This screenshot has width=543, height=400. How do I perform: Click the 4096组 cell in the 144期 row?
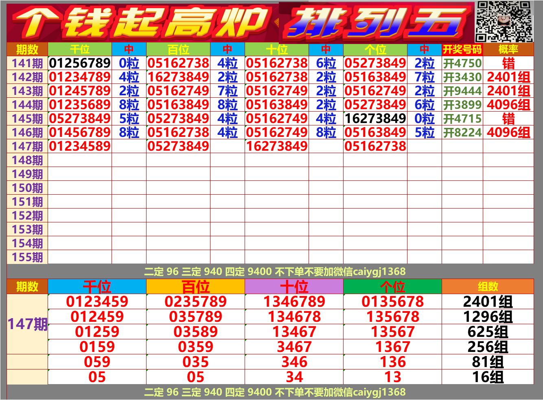coord(508,105)
